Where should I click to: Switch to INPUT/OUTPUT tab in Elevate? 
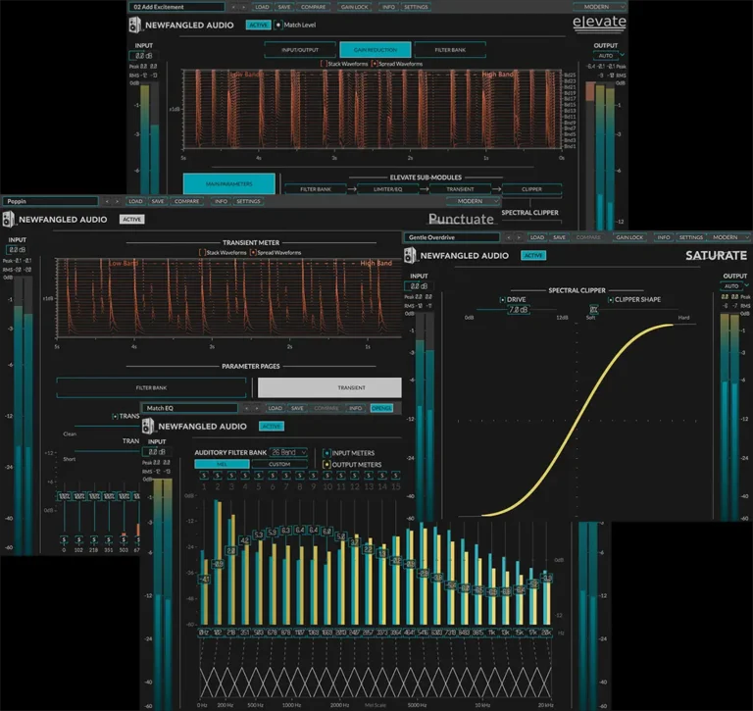click(x=300, y=49)
